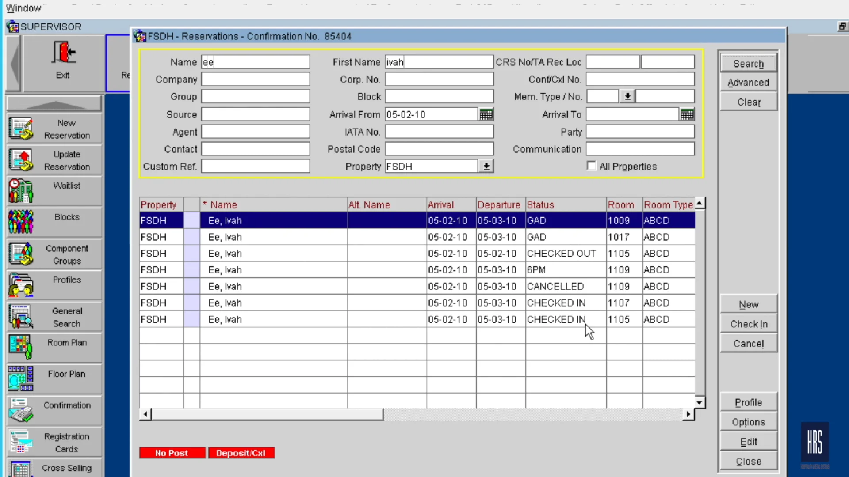Click the red No Post indicator
The width and height of the screenshot is (849, 477).
pos(172,453)
